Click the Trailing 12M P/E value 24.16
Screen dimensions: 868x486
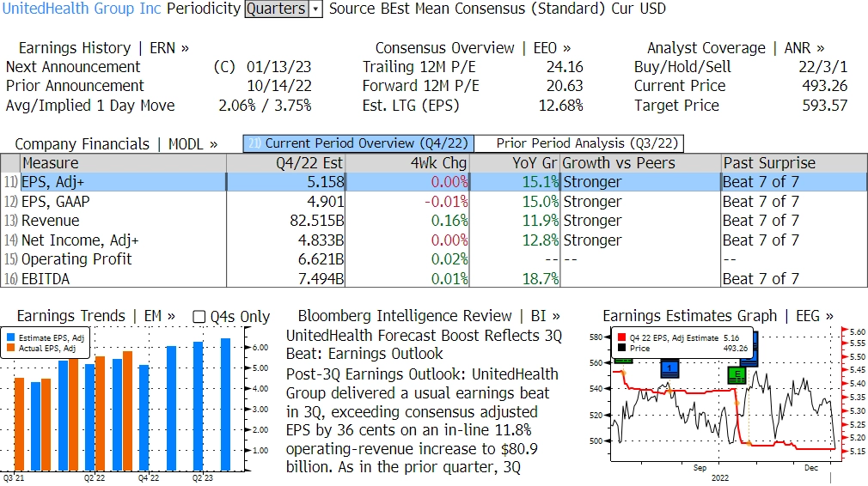(x=565, y=67)
